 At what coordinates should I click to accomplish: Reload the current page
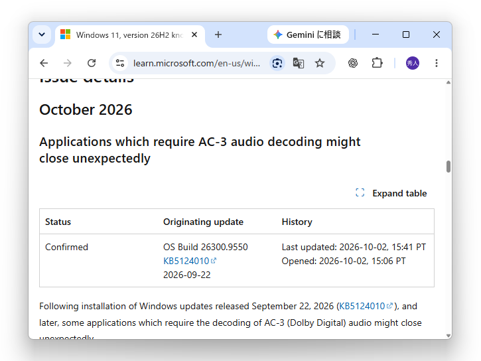tap(92, 63)
